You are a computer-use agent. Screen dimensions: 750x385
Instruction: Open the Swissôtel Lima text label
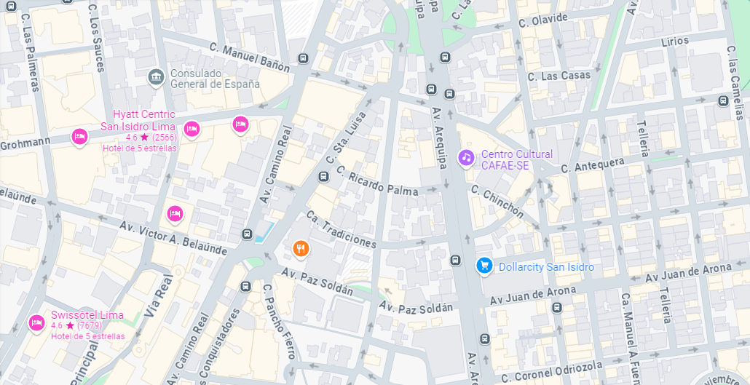pos(87,314)
